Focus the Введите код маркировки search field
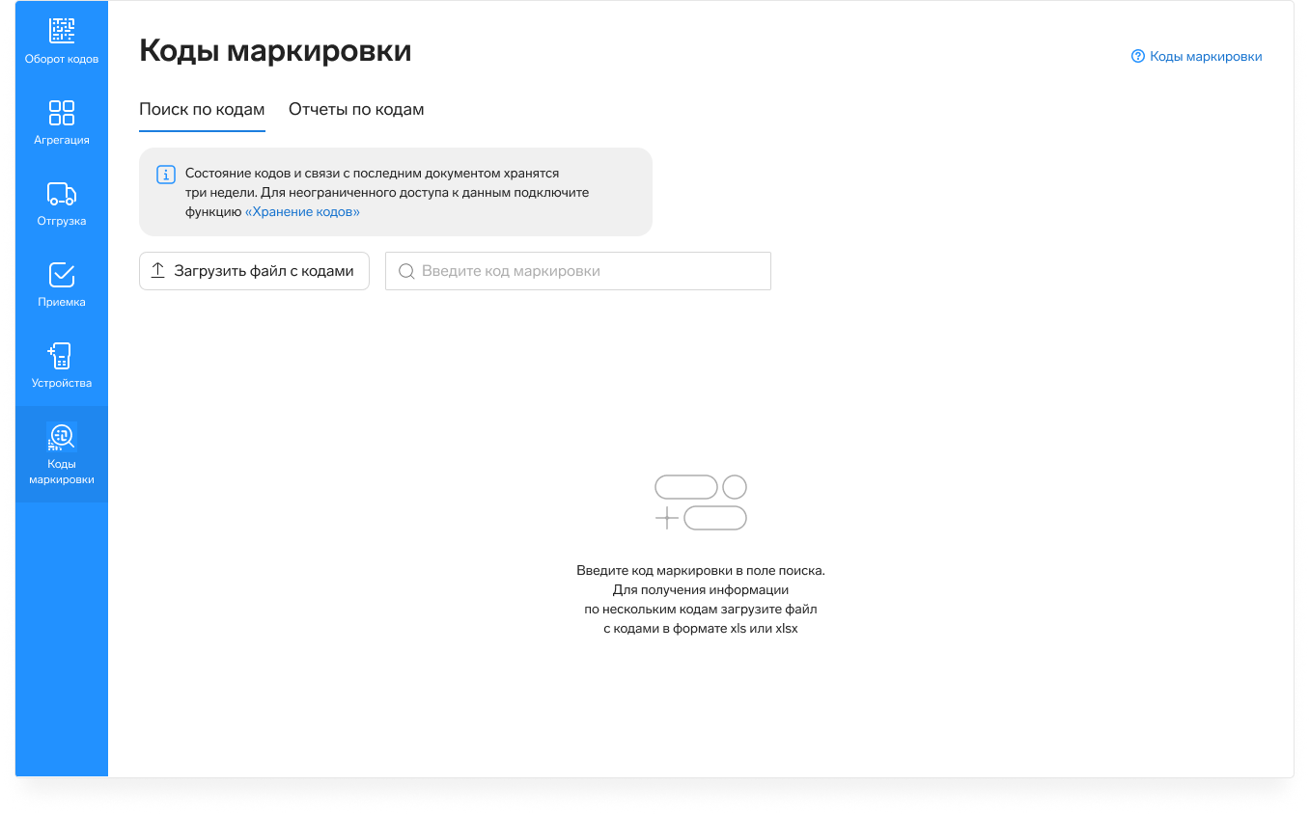Screen dimensions: 1309x814 coord(589,271)
